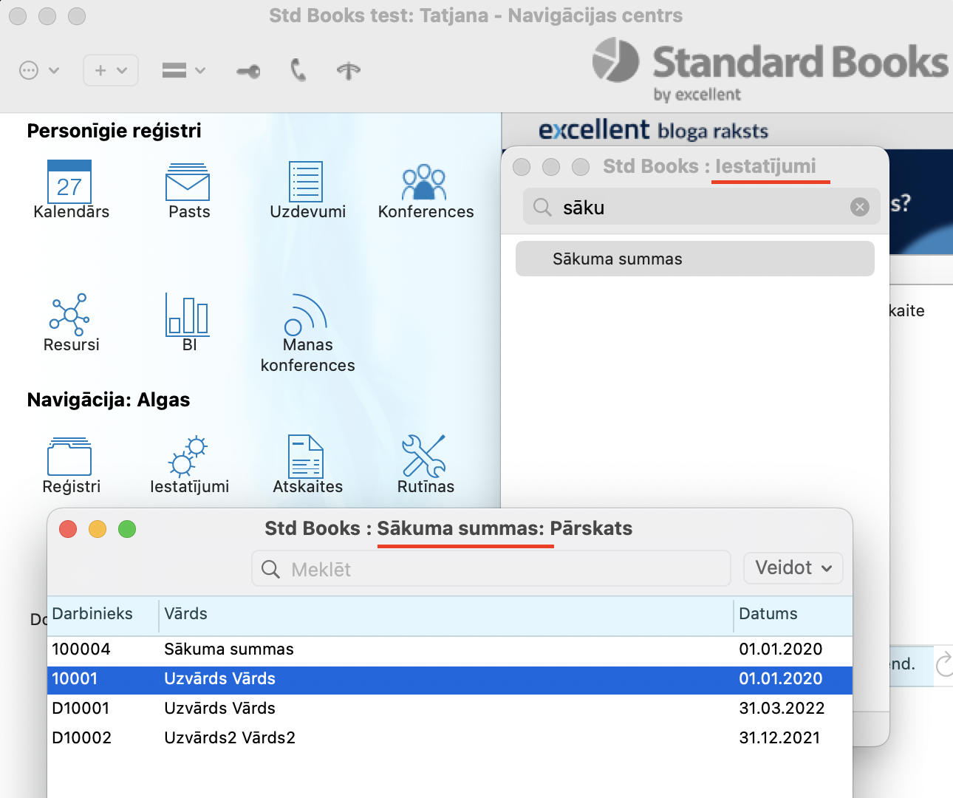Open the Reģistri folder icon
Image resolution: width=953 pixels, height=798 pixels.
(x=69, y=457)
